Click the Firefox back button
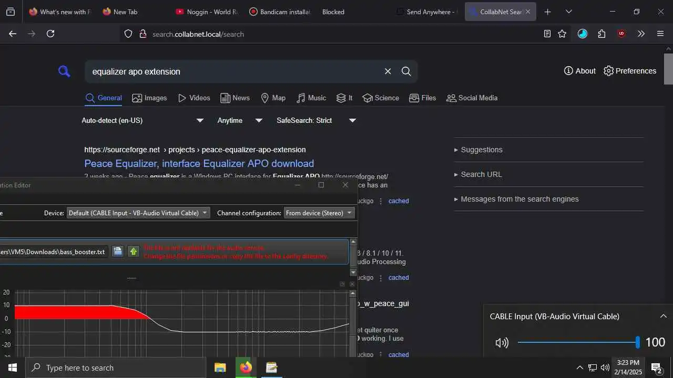673x378 pixels. [13, 34]
